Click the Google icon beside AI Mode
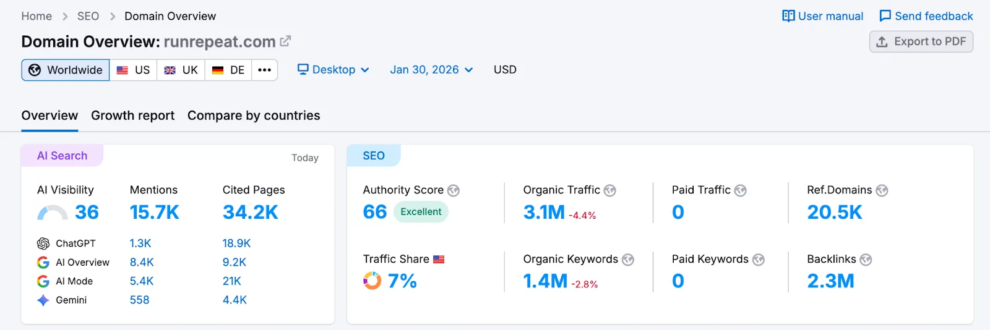Image resolution: width=990 pixels, height=330 pixels. coord(43,281)
